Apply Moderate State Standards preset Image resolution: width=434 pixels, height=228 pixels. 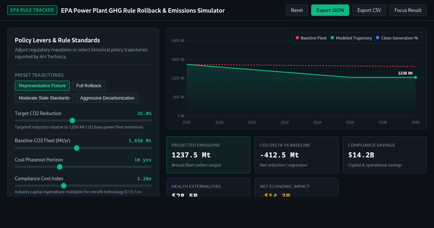tap(44, 98)
